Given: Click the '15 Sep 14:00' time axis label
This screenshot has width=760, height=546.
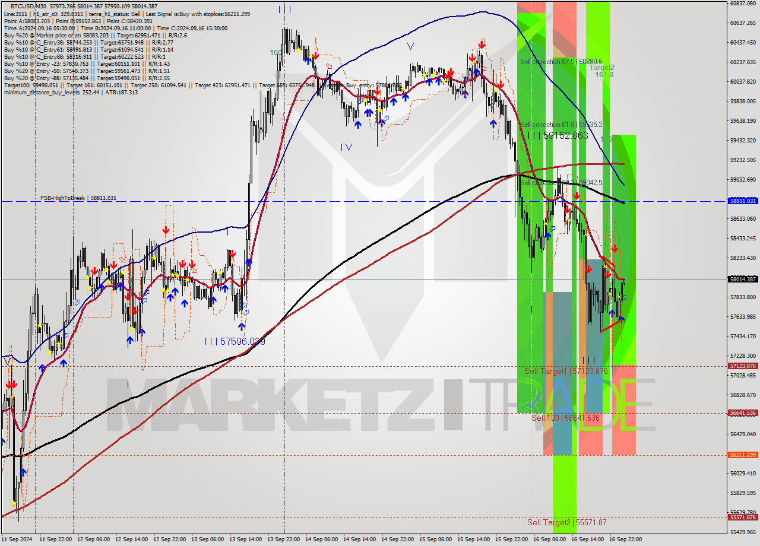Looking at the screenshot, I should (473, 539).
